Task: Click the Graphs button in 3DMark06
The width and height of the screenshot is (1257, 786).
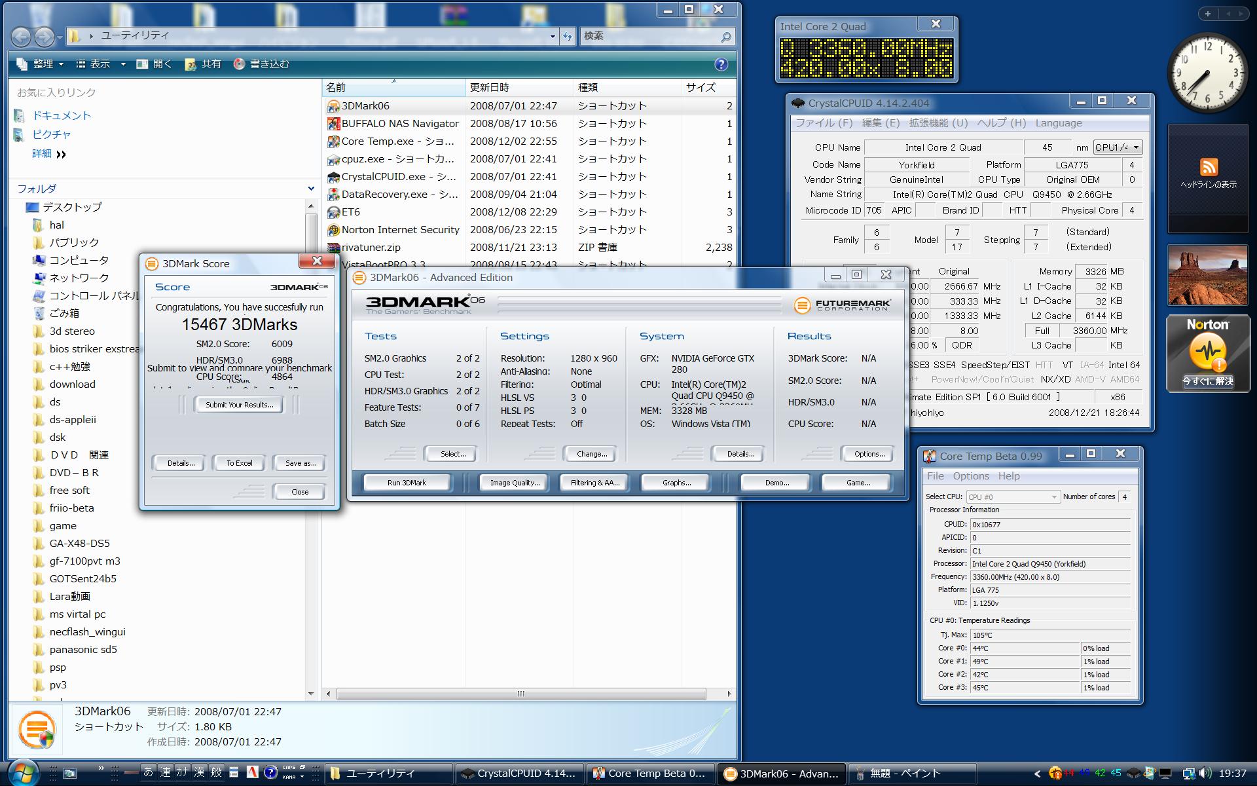Action: pos(676,483)
